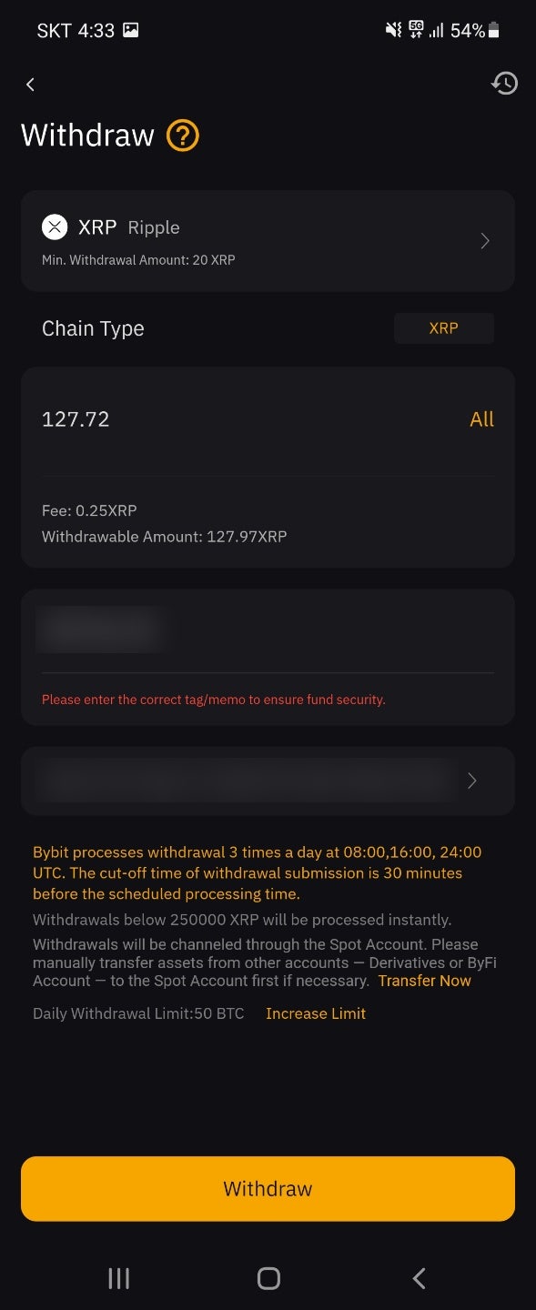Open Android recent apps button
536x1310 pixels.
pos(118,1278)
